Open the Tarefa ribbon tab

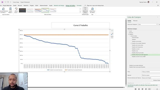[15, 5]
